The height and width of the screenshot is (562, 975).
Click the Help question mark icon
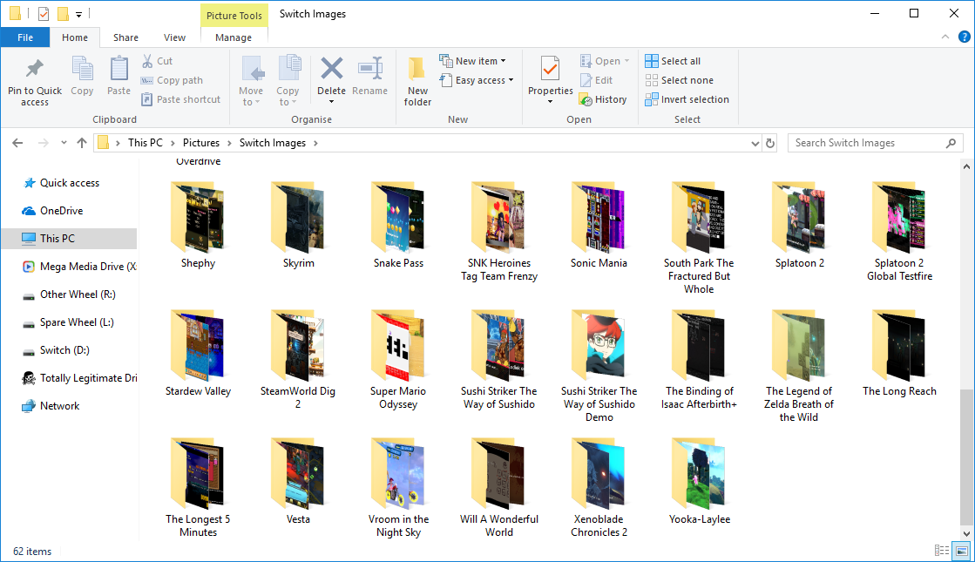(x=965, y=37)
